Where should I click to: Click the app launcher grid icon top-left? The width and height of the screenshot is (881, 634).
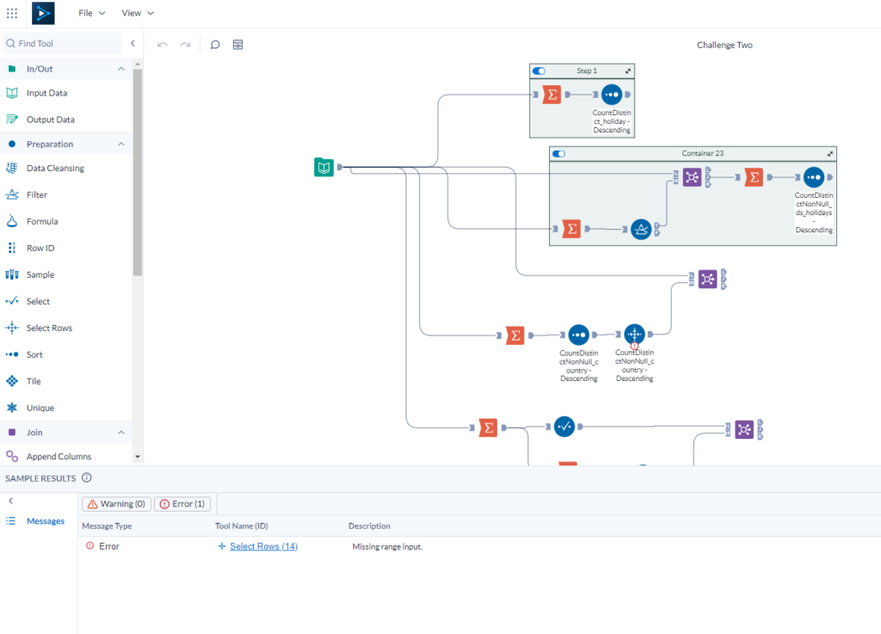(x=11, y=12)
